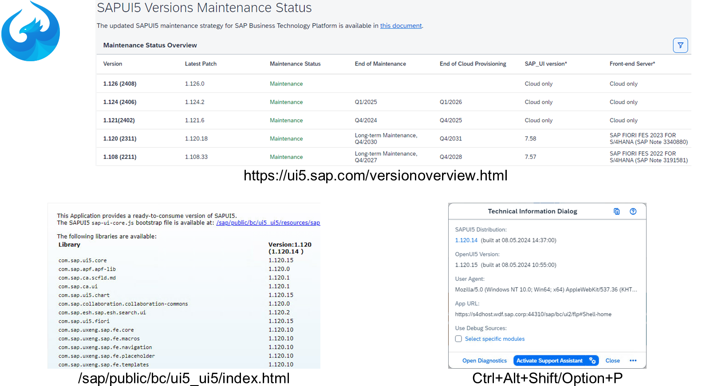Viewport: 710px width, 386px height.
Task: Click the App URL s4dhost value
Action: click(533, 314)
